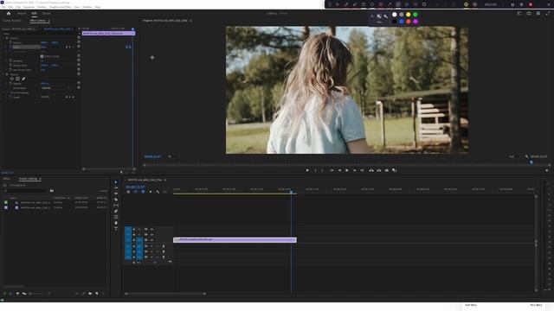Select the Ripple Edit tool
This screenshot has width=554, height=311.
(x=116, y=194)
